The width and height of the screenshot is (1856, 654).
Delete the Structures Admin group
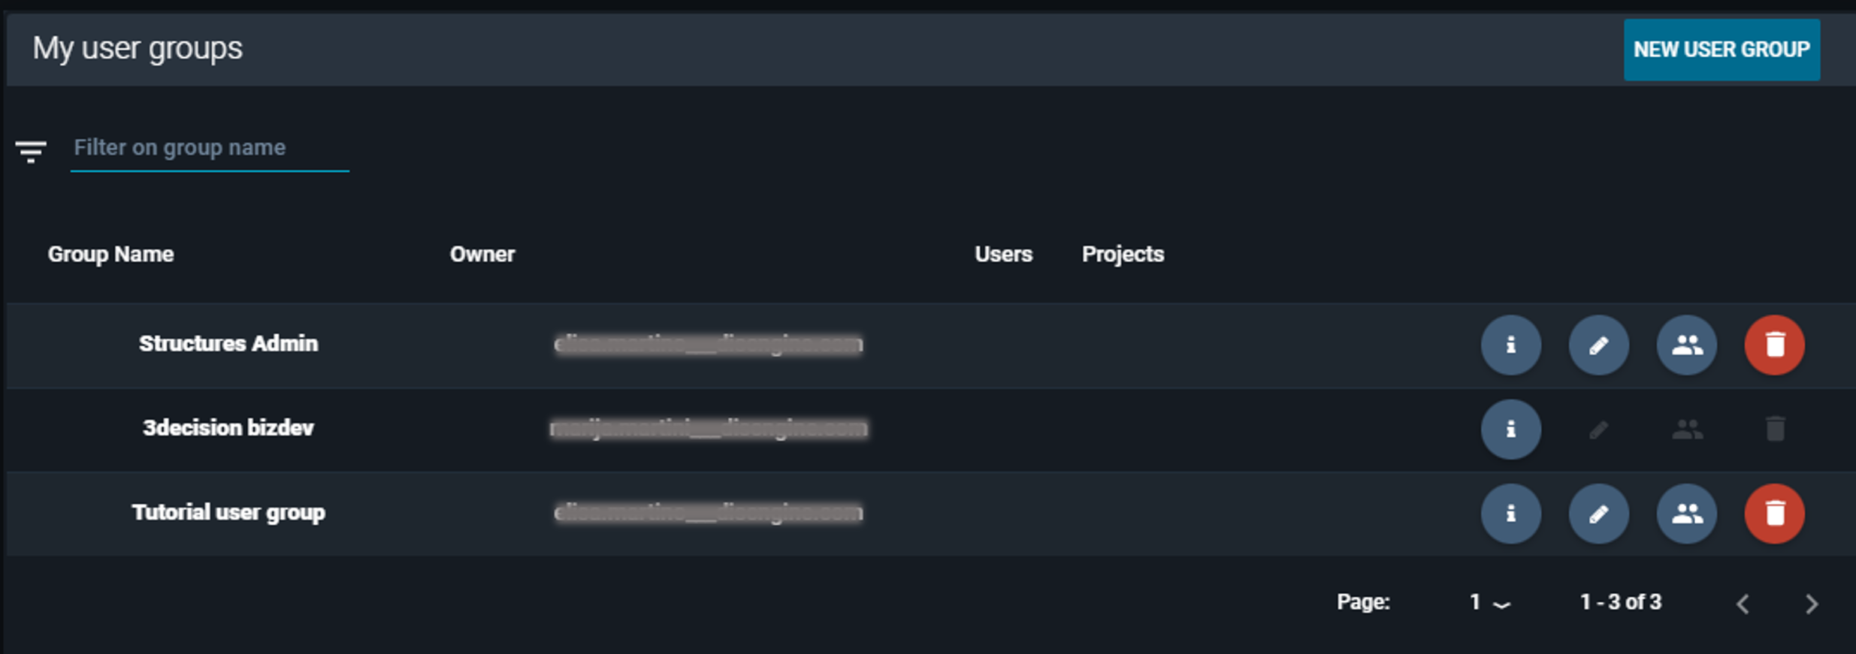point(1774,345)
